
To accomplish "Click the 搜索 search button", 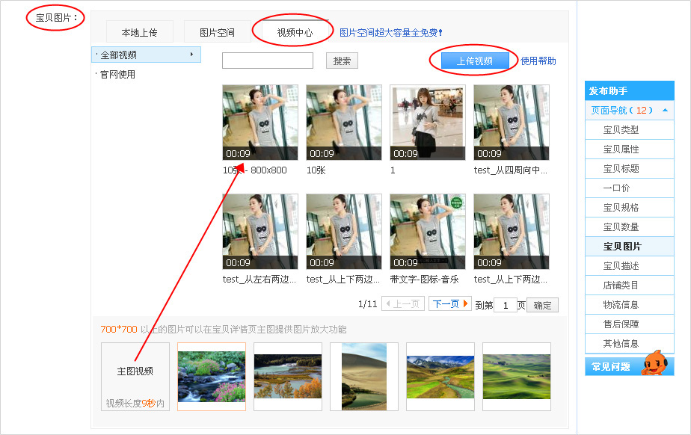I will 343,60.
